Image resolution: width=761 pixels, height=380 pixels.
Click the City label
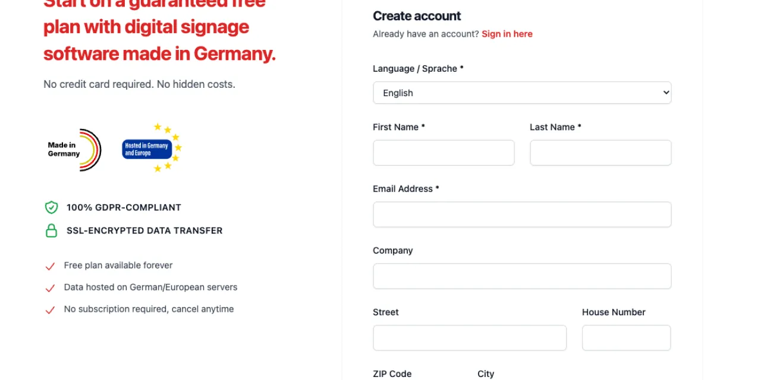(x=486, y=373)
